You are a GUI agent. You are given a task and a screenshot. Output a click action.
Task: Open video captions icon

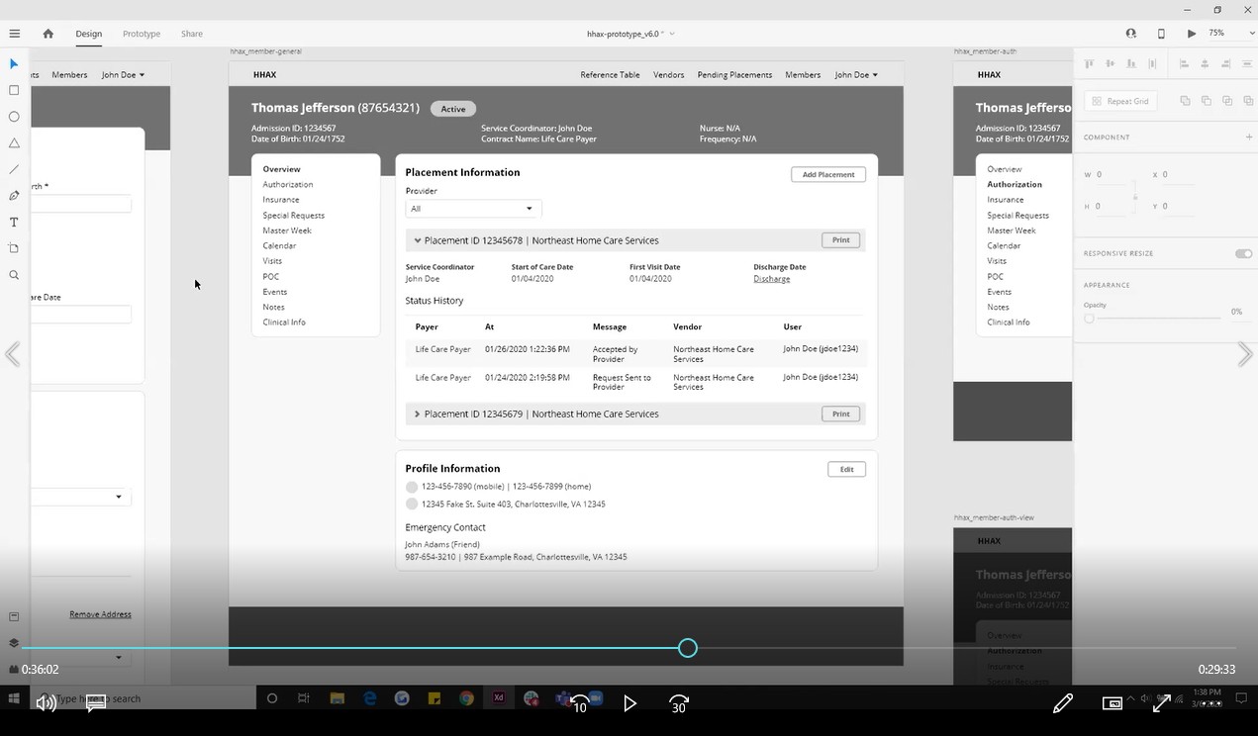(x=96, y=703)
